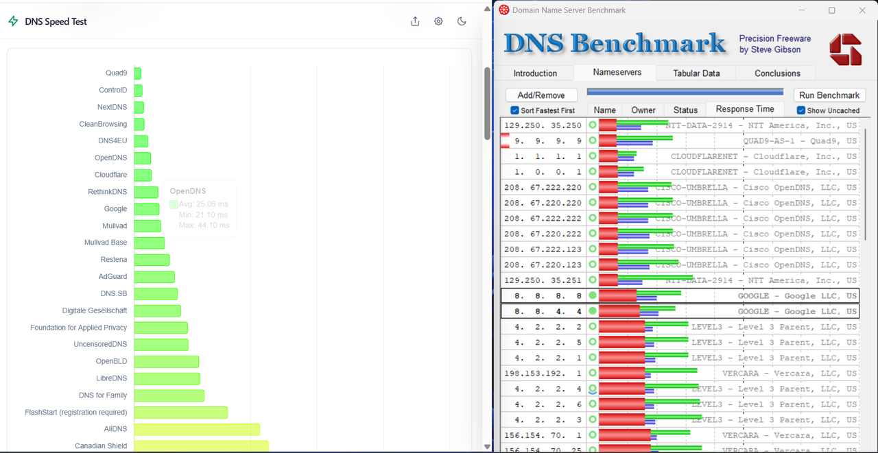Open the Conclusions tab
Image resolution: width=878 pixels, height=453 pixels.
click(777, 73)
